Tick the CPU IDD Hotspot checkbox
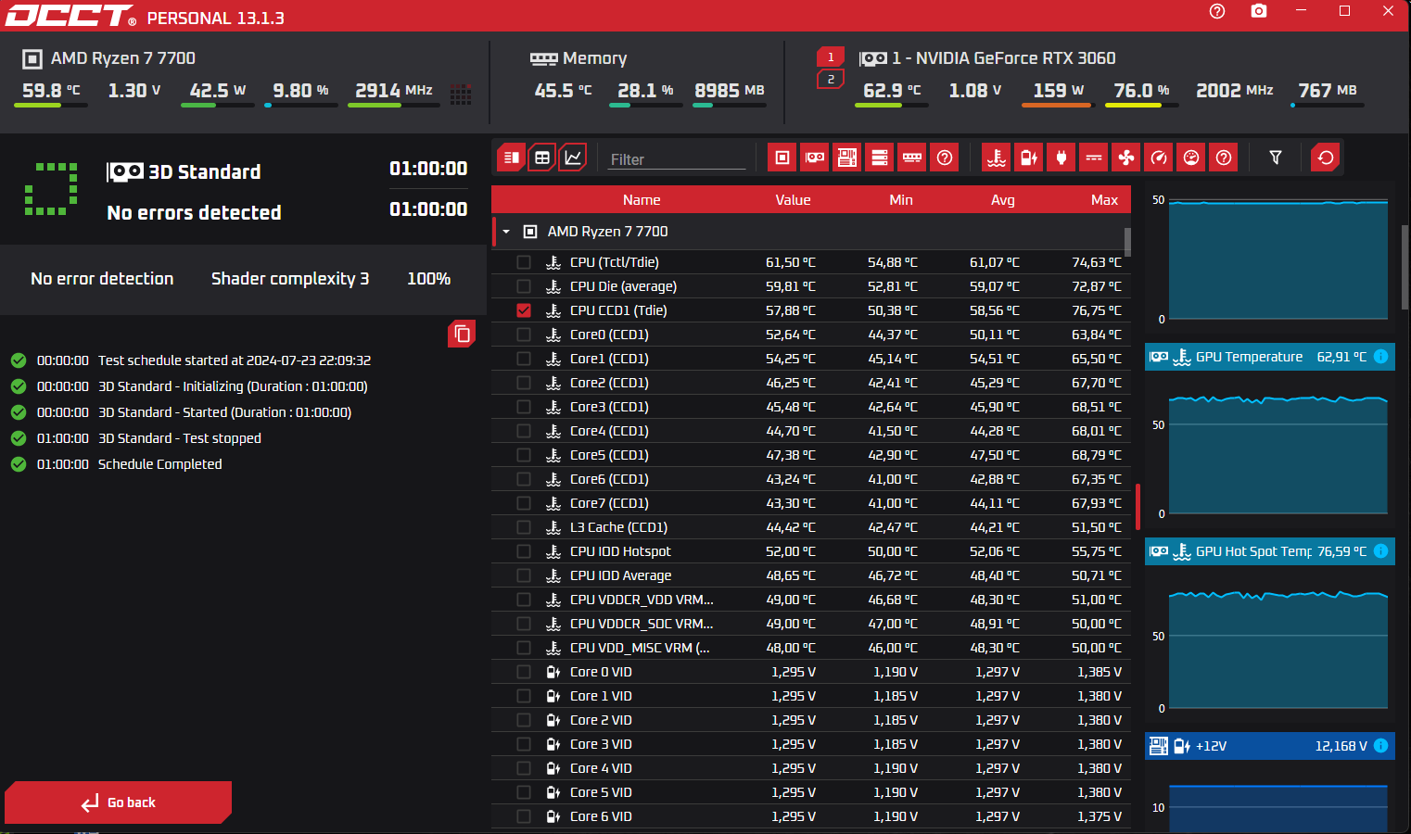Viewport: 1411px width, 834px height. click(524, 551)
